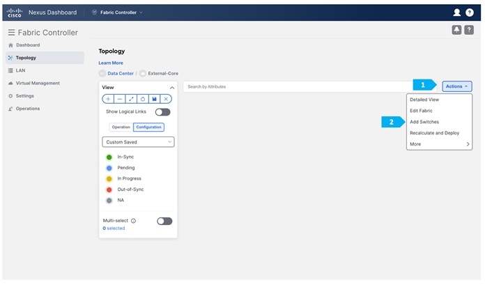This screenshot has height=287, width=485.
Task: Expand the More submenu arrow
Action: [x=468, y=144]
